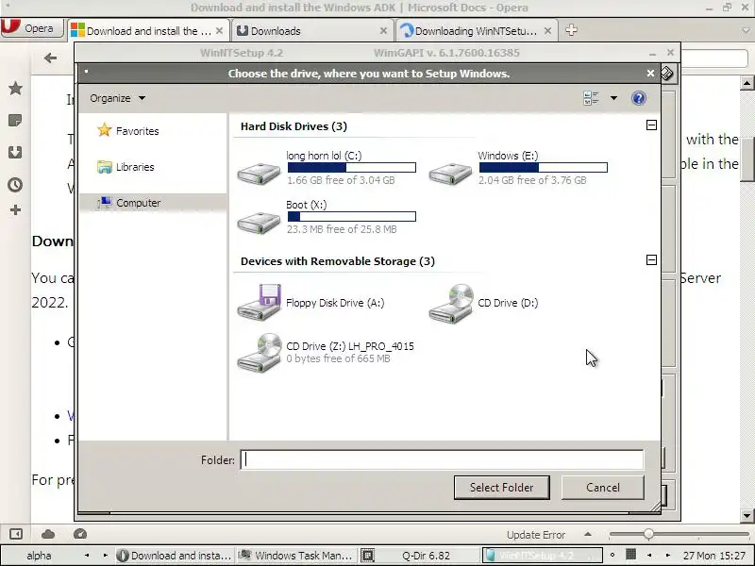Go back with Opera's back arrow
The image size is (755, 566).
(50, 58)
